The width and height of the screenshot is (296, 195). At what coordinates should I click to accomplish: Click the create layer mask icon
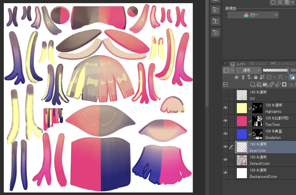coord(284,85)
